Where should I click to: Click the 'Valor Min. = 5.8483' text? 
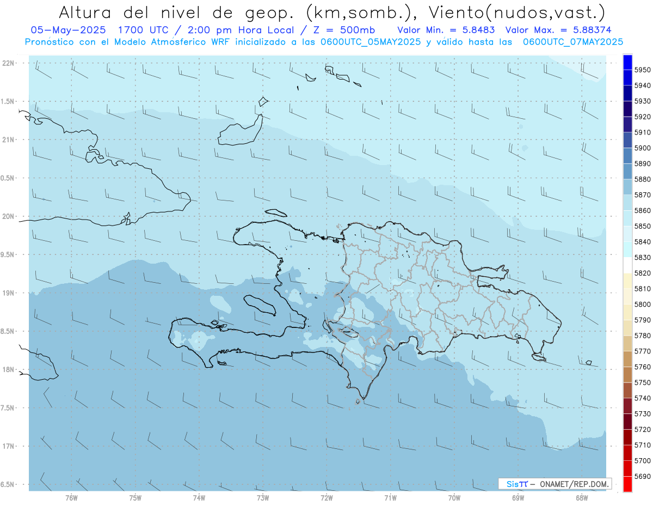pos(446,30)
